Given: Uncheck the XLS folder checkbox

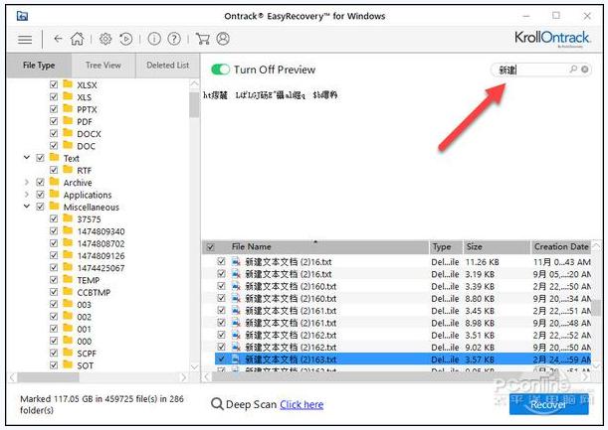Looking at the screenshot, I should click(x=54, y=96).
